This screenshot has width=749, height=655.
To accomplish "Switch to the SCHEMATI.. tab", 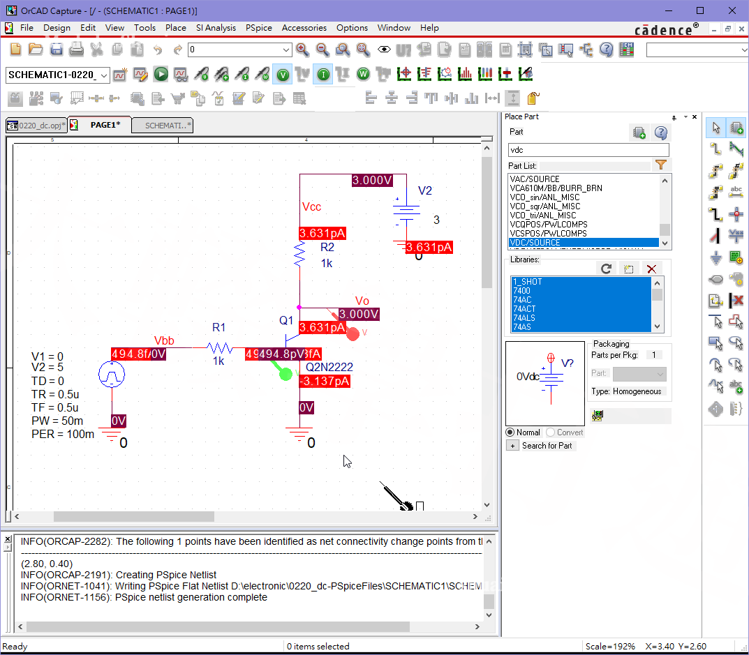I will click(163, 125).
